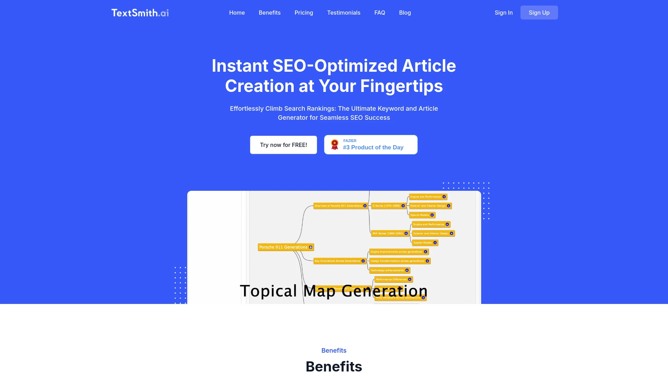Open the Benefits navigation link
The image size is (668, 376).
pyautogui.click(x=269, y=13)
